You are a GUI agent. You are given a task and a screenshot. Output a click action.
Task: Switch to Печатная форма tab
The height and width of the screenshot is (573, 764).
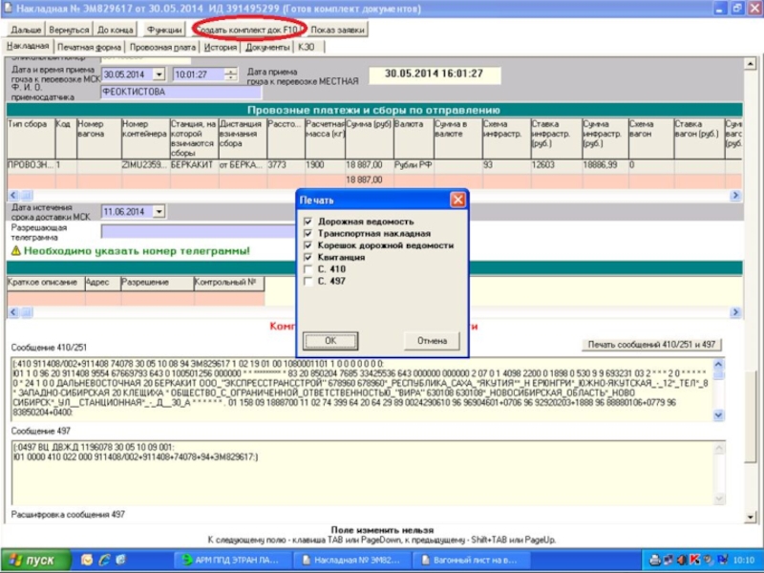point(89,46)
